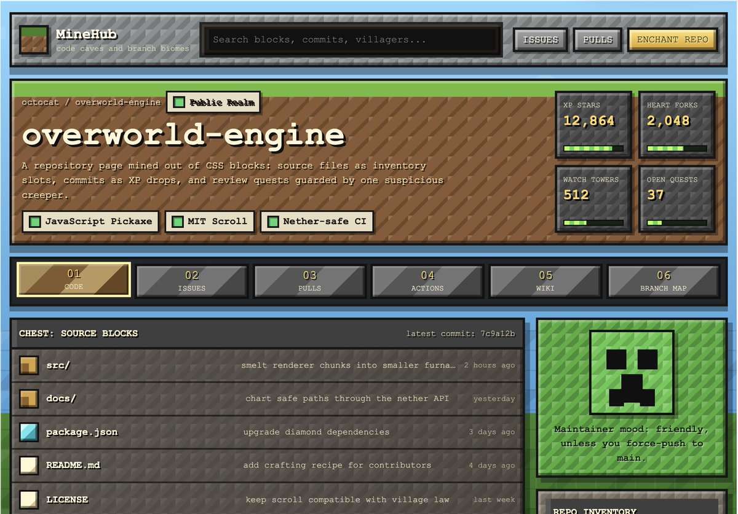Image resolution: width=738 pixels, height=514 pixels.
Task: Click the docs/ folder icon
Action: [29, 399]
